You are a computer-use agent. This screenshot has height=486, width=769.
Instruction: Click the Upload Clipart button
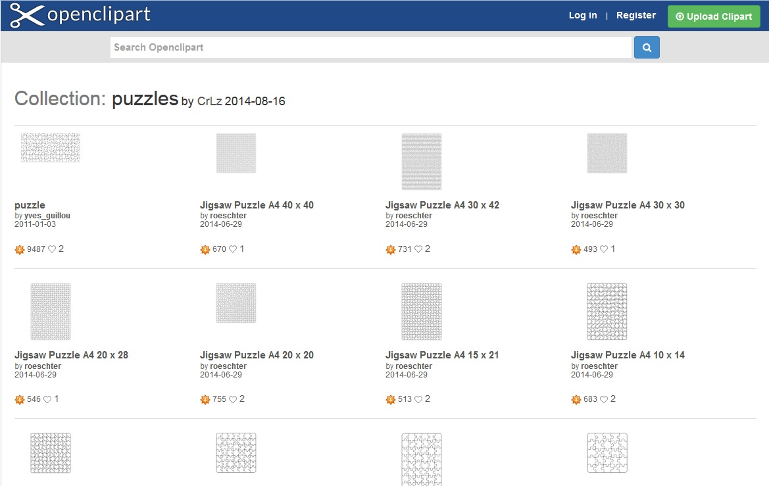coord(714,16)
